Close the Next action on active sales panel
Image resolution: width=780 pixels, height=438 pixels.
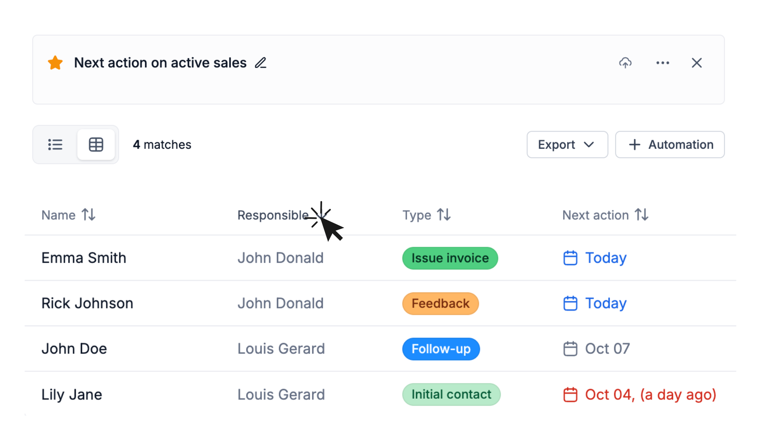(x=697, y=63)
